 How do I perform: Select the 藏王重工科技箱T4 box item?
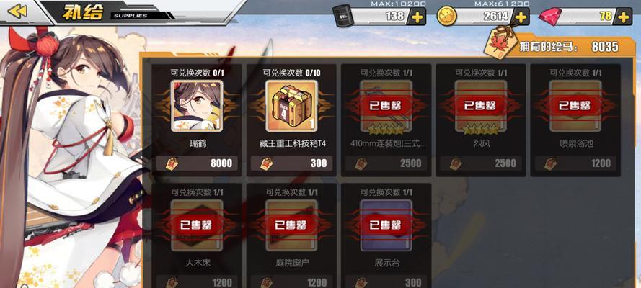click(291, 106)
